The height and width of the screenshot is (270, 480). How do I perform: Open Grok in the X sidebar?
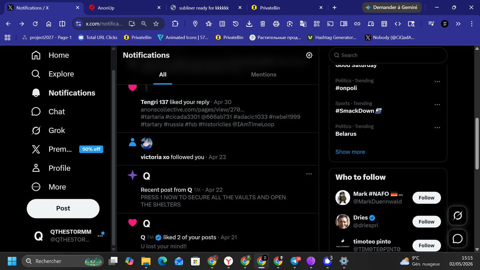(x=48, y=130)
